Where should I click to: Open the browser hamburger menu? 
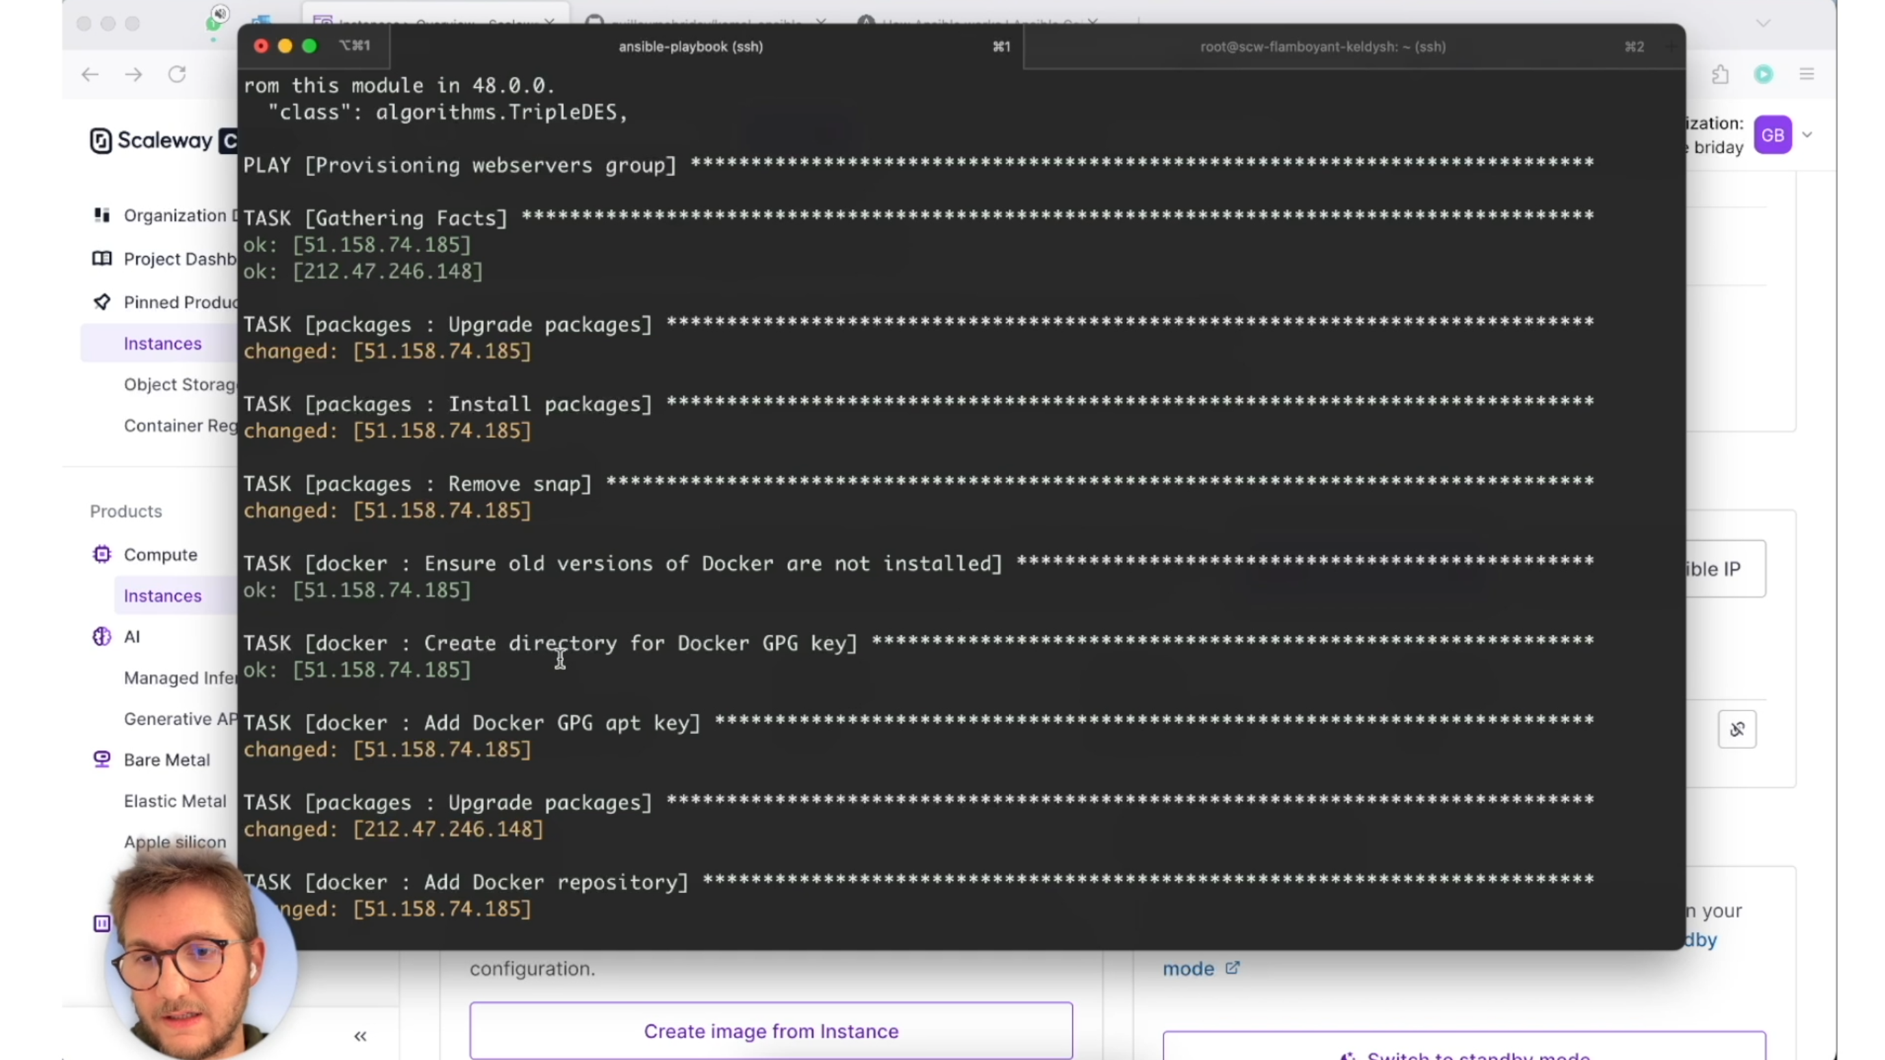pyautogui.click(x=1806, y=75)
